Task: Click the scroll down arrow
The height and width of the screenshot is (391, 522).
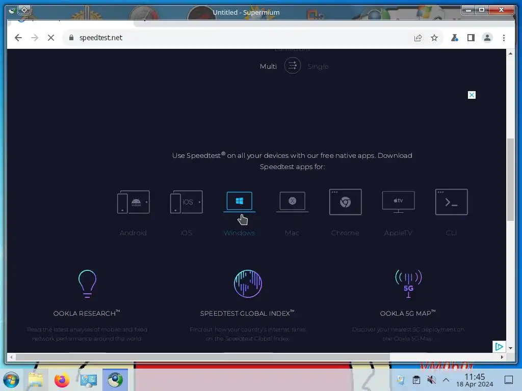Action: [x=510, y=348]
